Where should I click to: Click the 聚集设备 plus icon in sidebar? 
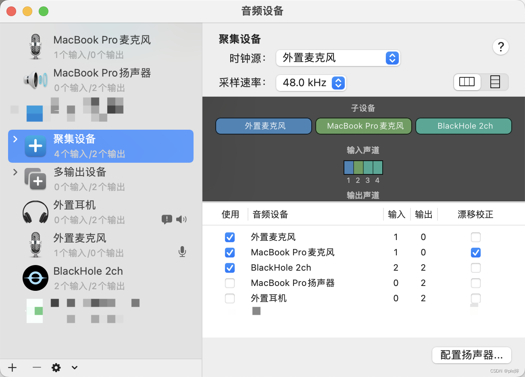tap(35, 146)
